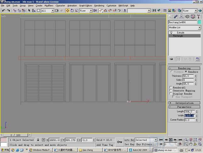Screen dimensions: 203x153
Task: Click the Add Time Tag field
Action: pos(105,145)
